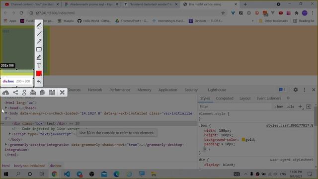Open DevTools more options menu
The height and width of the screenshot is (179, 318).
[x=305, y=89]
